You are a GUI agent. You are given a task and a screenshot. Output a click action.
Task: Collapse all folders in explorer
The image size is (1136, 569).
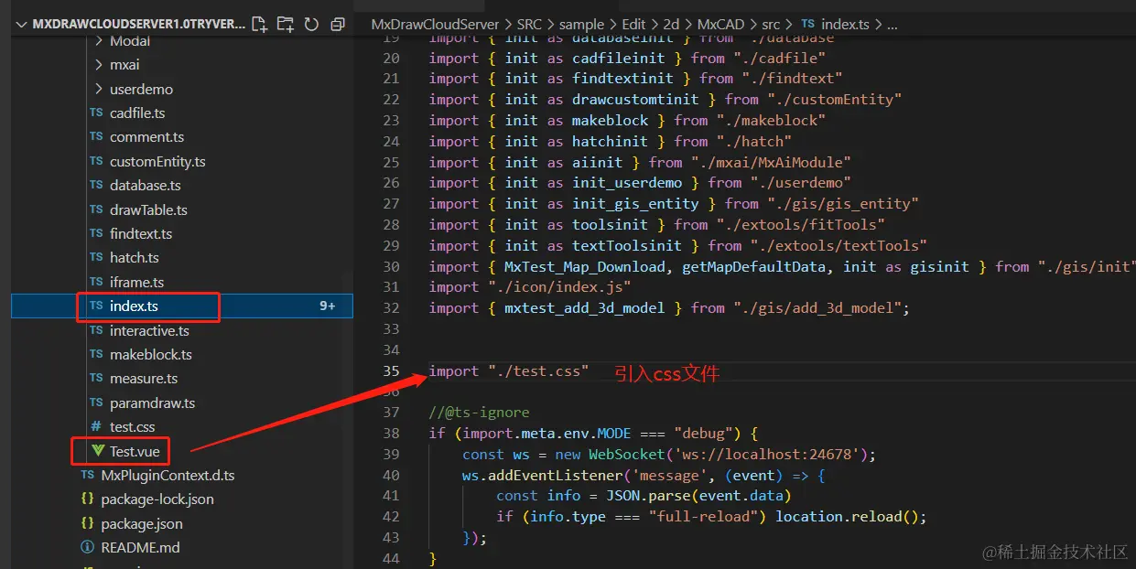(x=338, y=24)
